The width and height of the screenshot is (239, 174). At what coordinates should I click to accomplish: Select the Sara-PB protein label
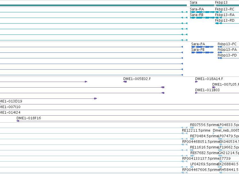198,50
